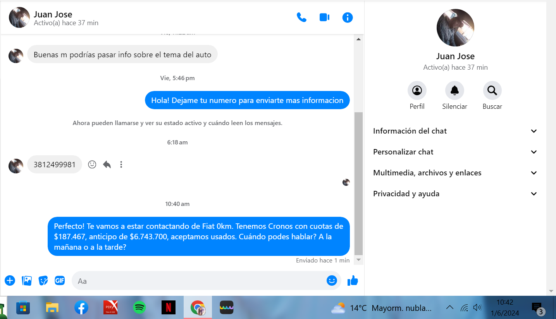Open the plus more actions menu
The height and width of the screenshot is (319, 556).
coord(10,281)
